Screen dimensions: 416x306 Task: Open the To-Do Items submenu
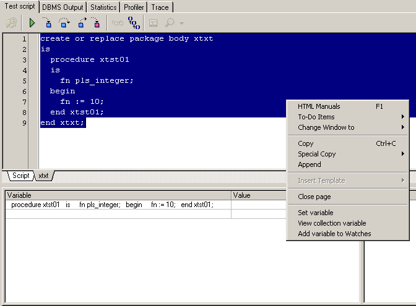point(347,117)
